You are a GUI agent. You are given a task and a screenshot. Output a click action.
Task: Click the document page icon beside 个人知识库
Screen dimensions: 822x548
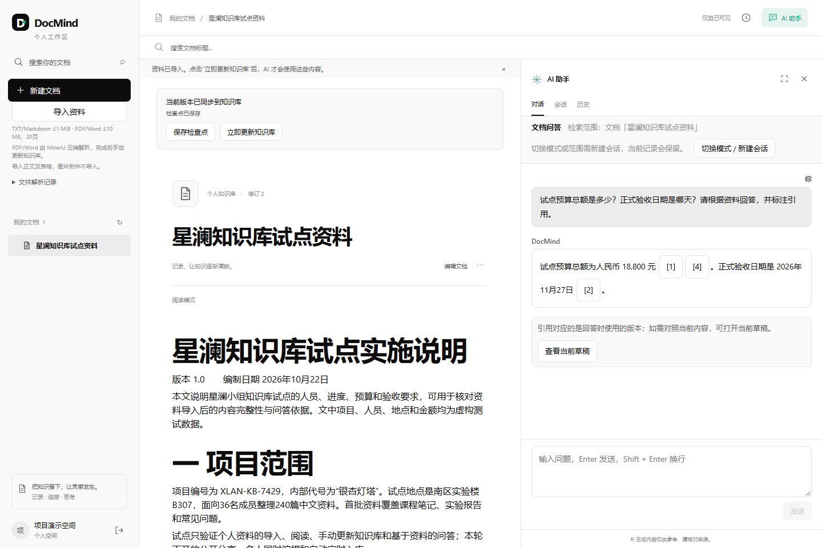click(186, 194)
